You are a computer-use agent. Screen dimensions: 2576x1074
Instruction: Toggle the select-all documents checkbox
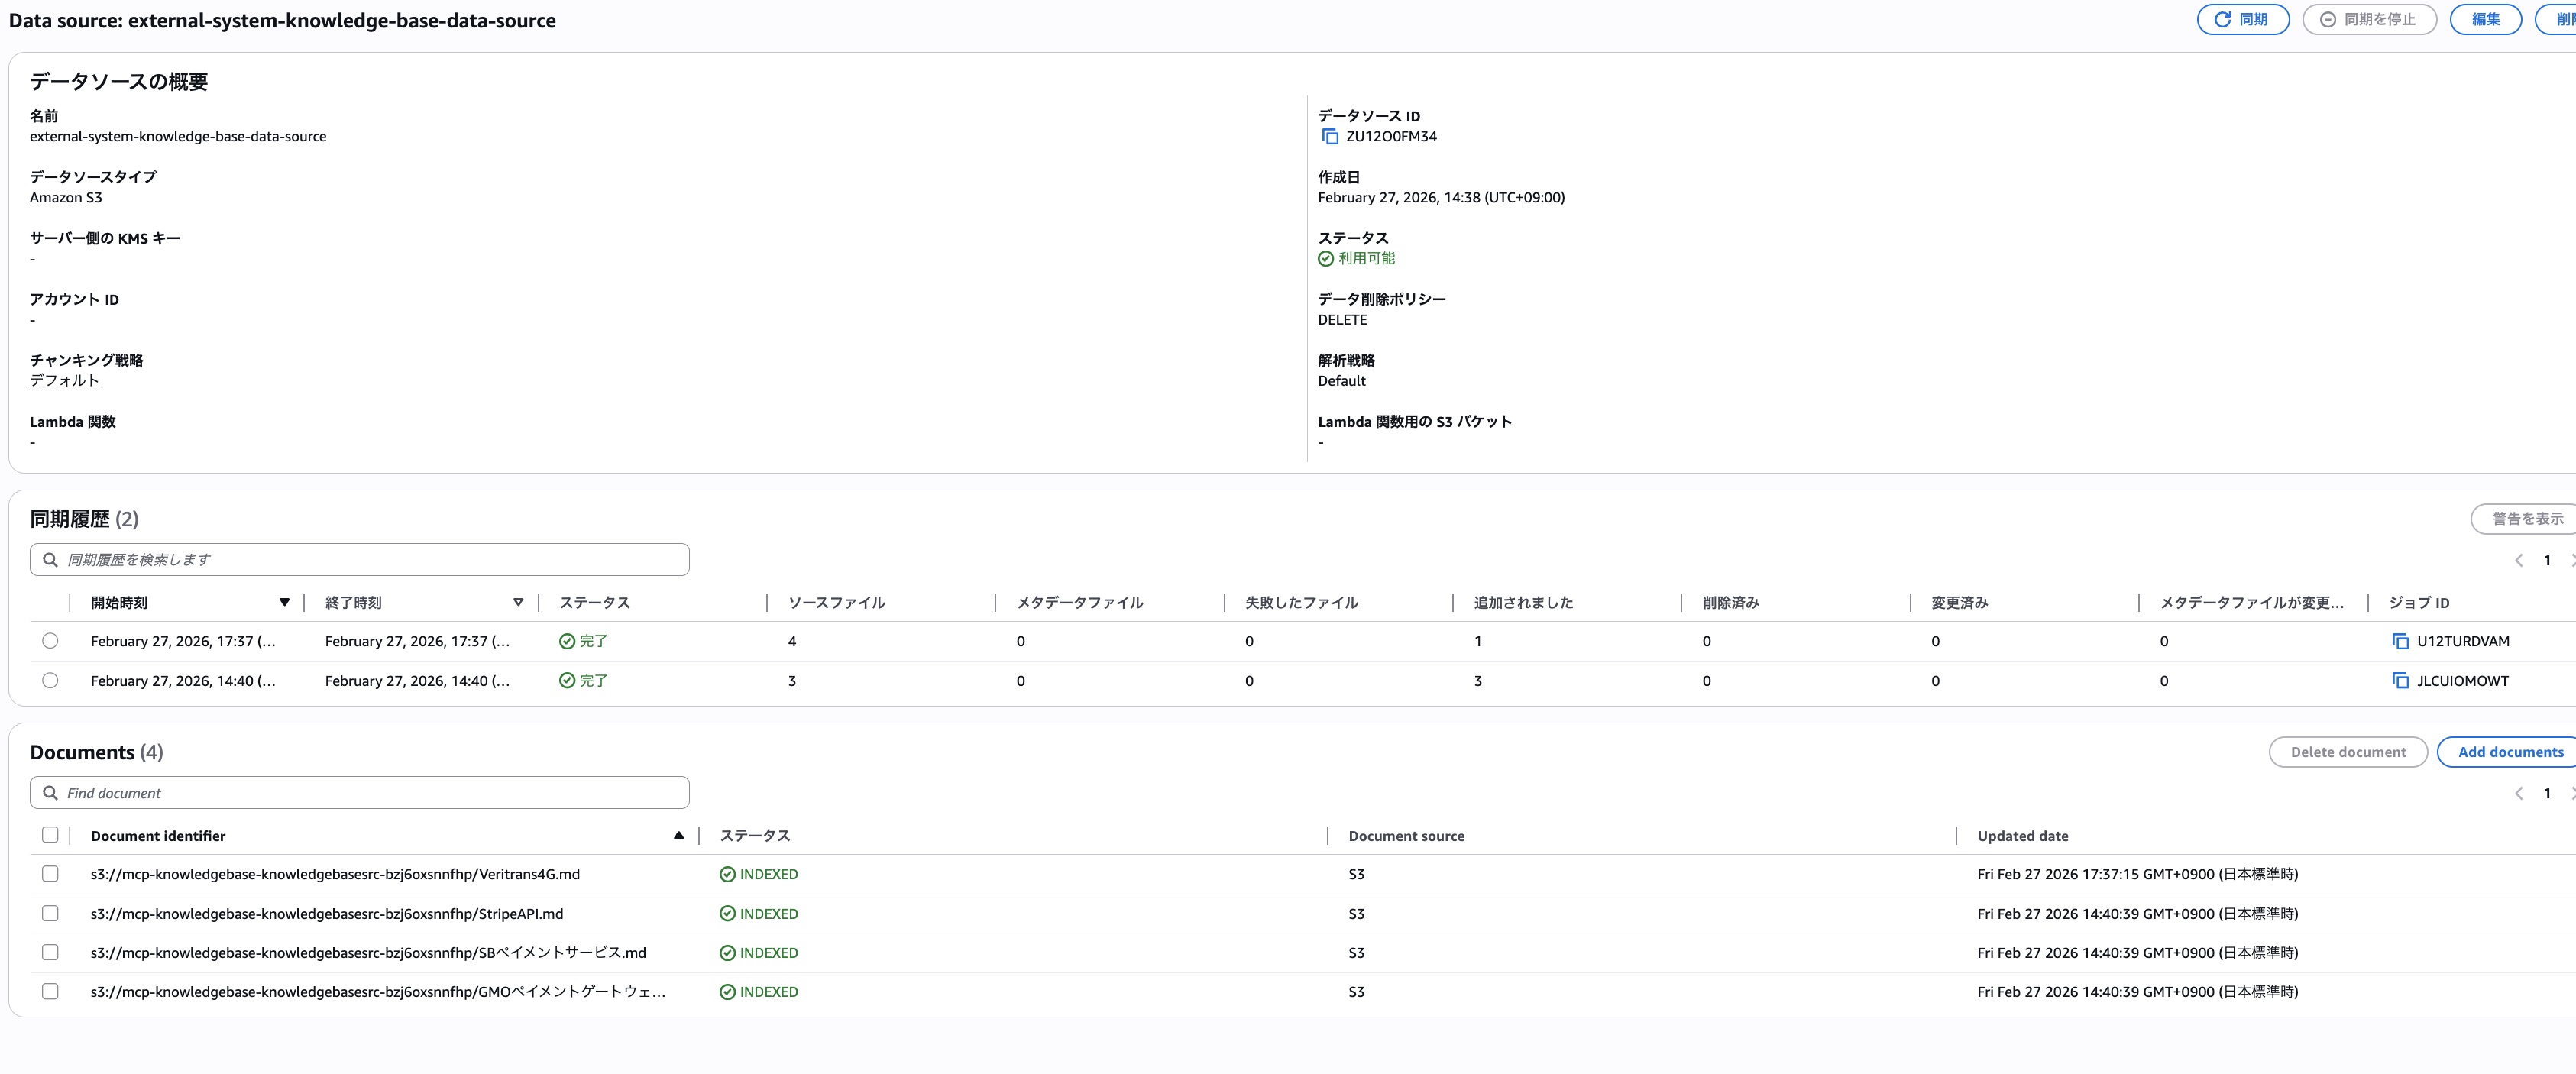50,835
